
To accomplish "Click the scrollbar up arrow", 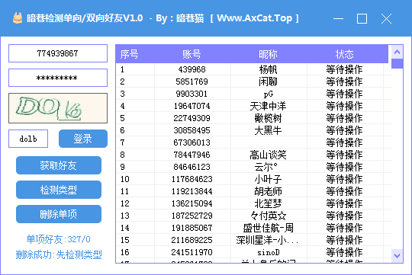I will pyautogui.click(x=397, y=52).
